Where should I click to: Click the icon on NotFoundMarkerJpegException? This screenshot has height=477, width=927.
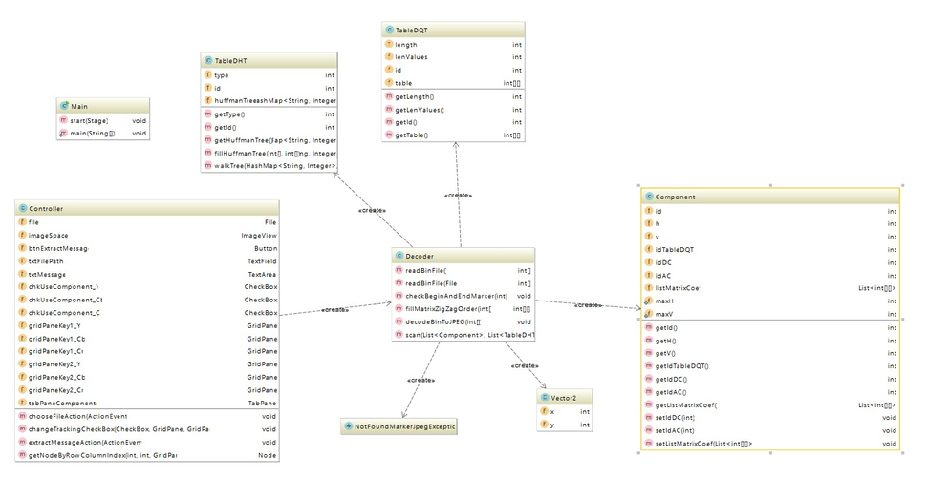(x=348, y=426)
